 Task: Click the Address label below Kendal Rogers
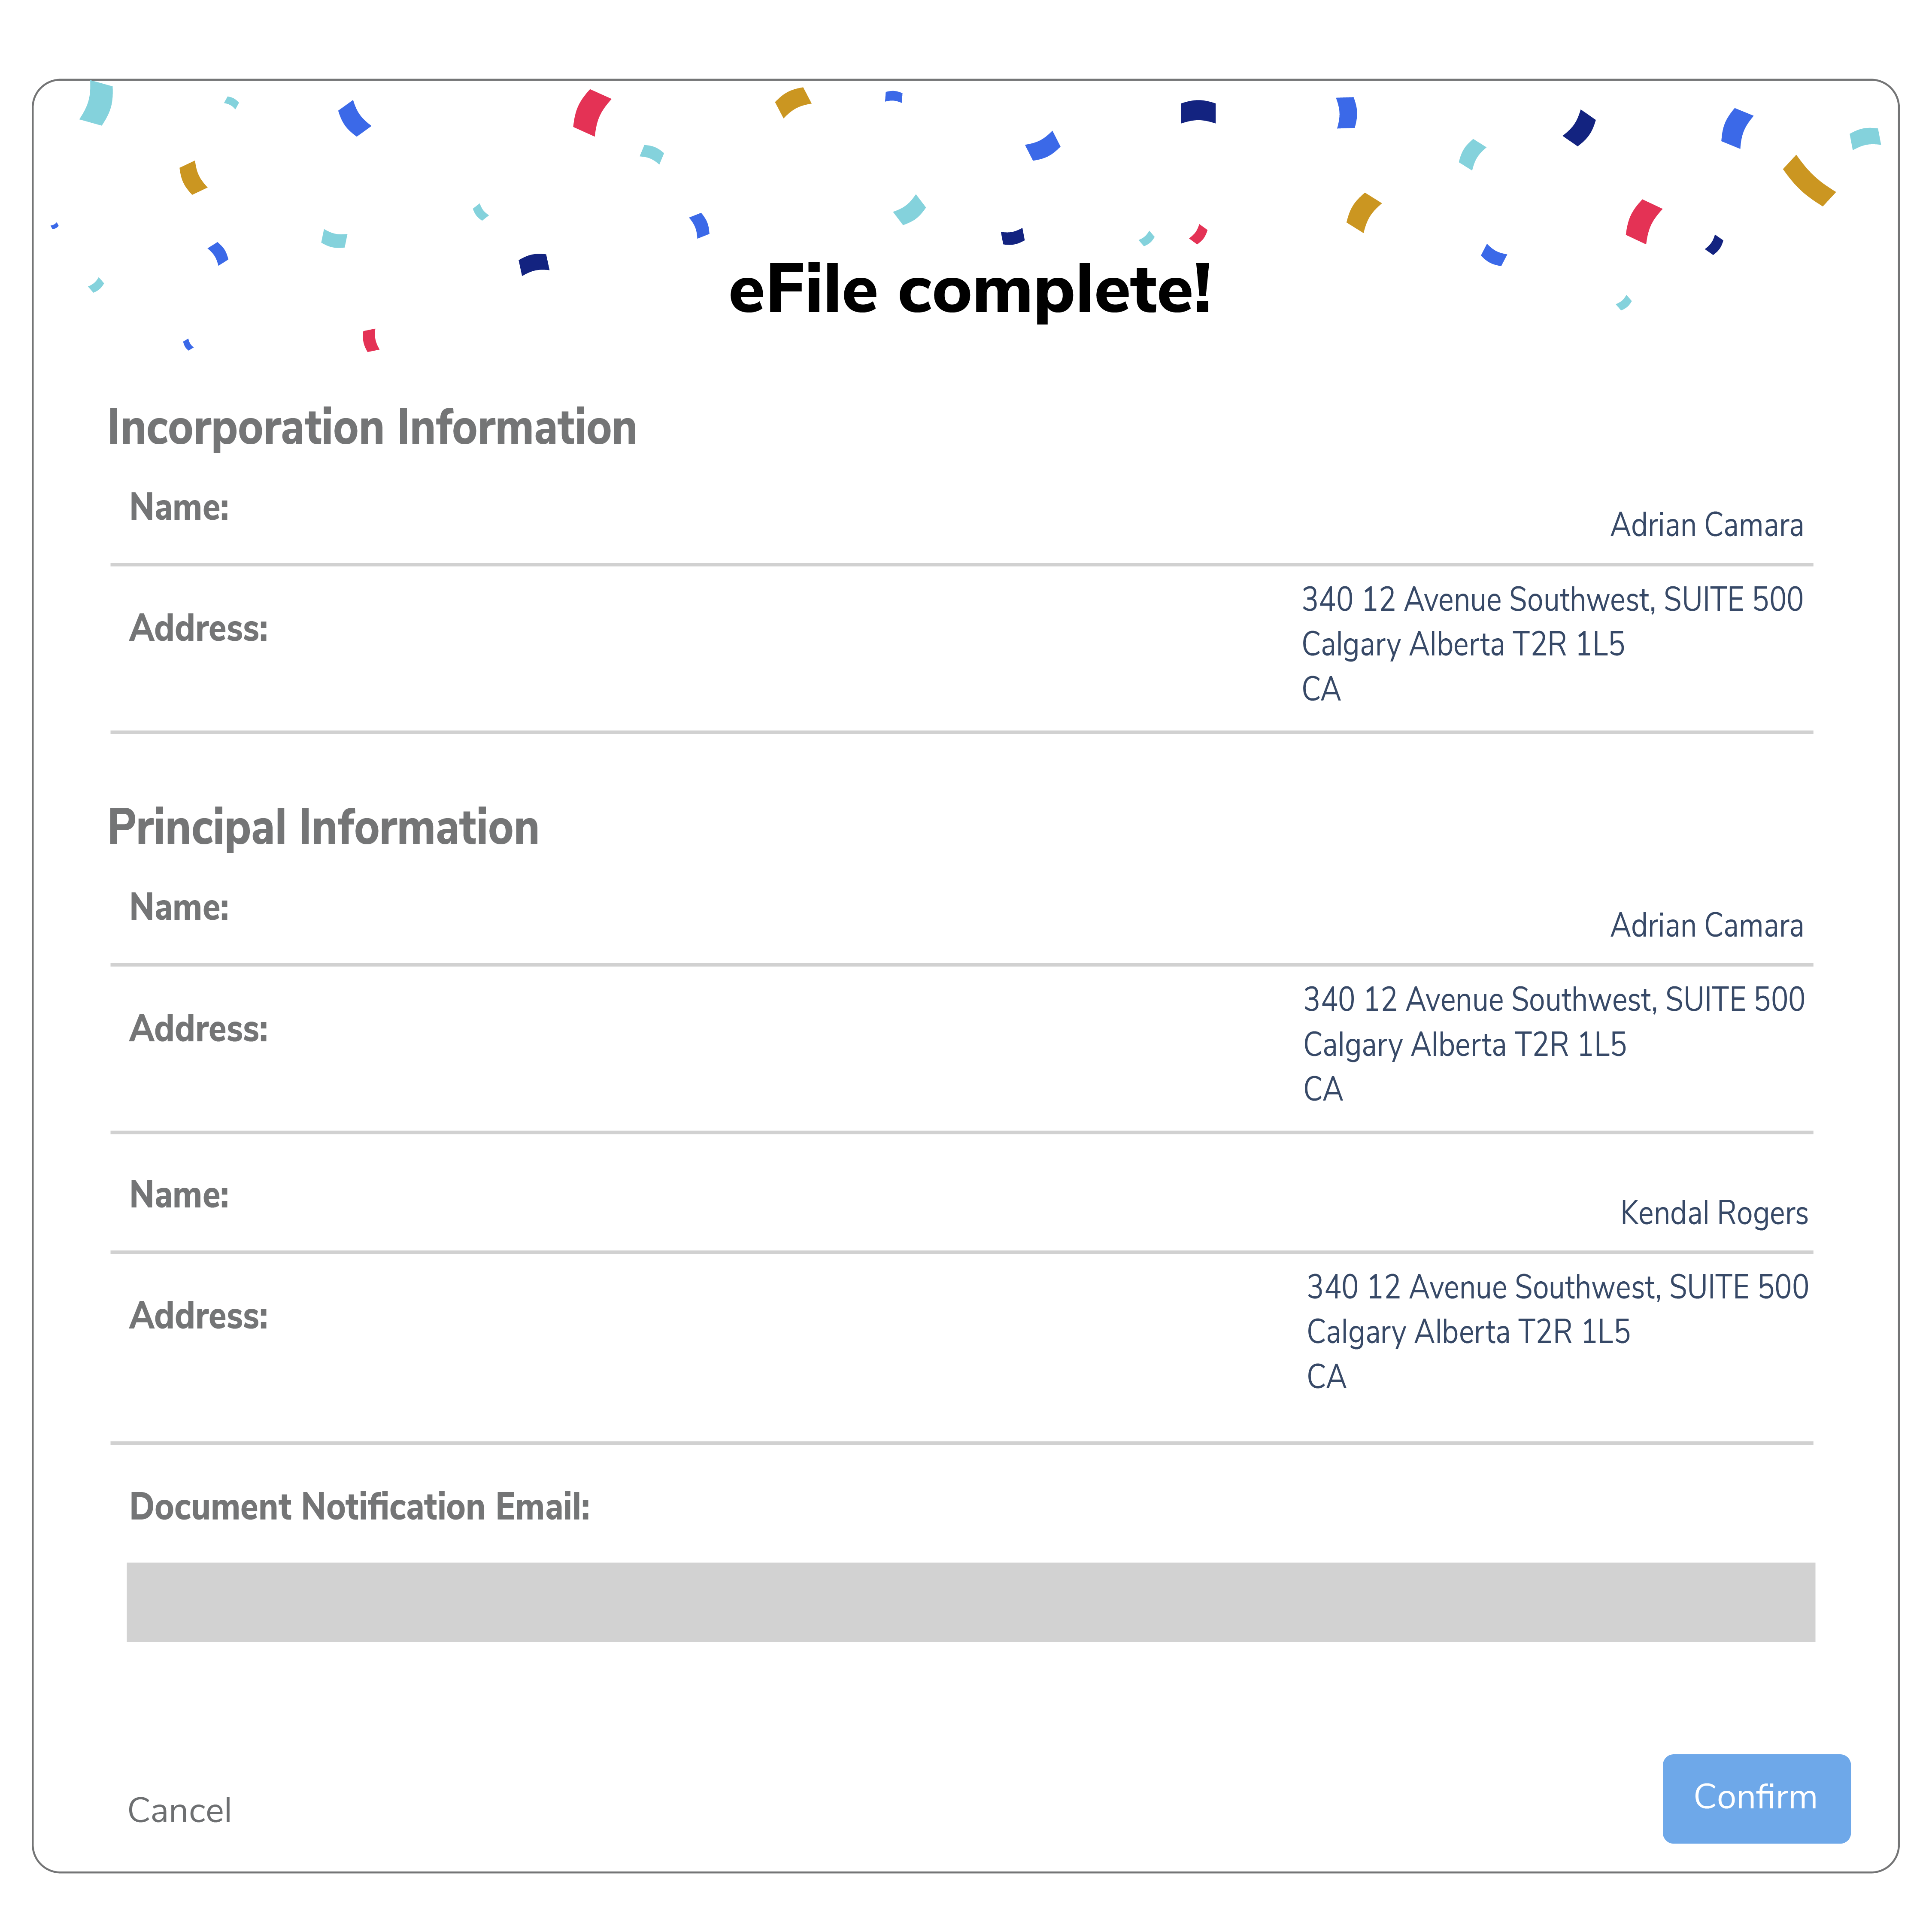[199, 1316]
